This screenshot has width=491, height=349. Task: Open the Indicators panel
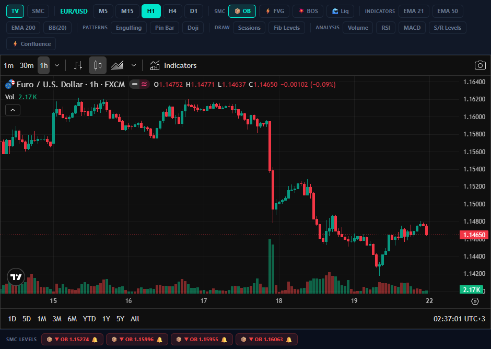pyautogui.click(x=173, y=65)
